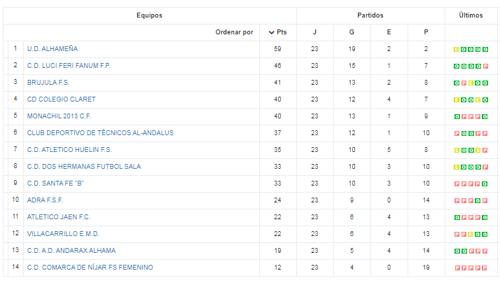Open the ATLETICO JAEN F.C. team page
Viewport: 500px width, 283px height.
point(59,217)
